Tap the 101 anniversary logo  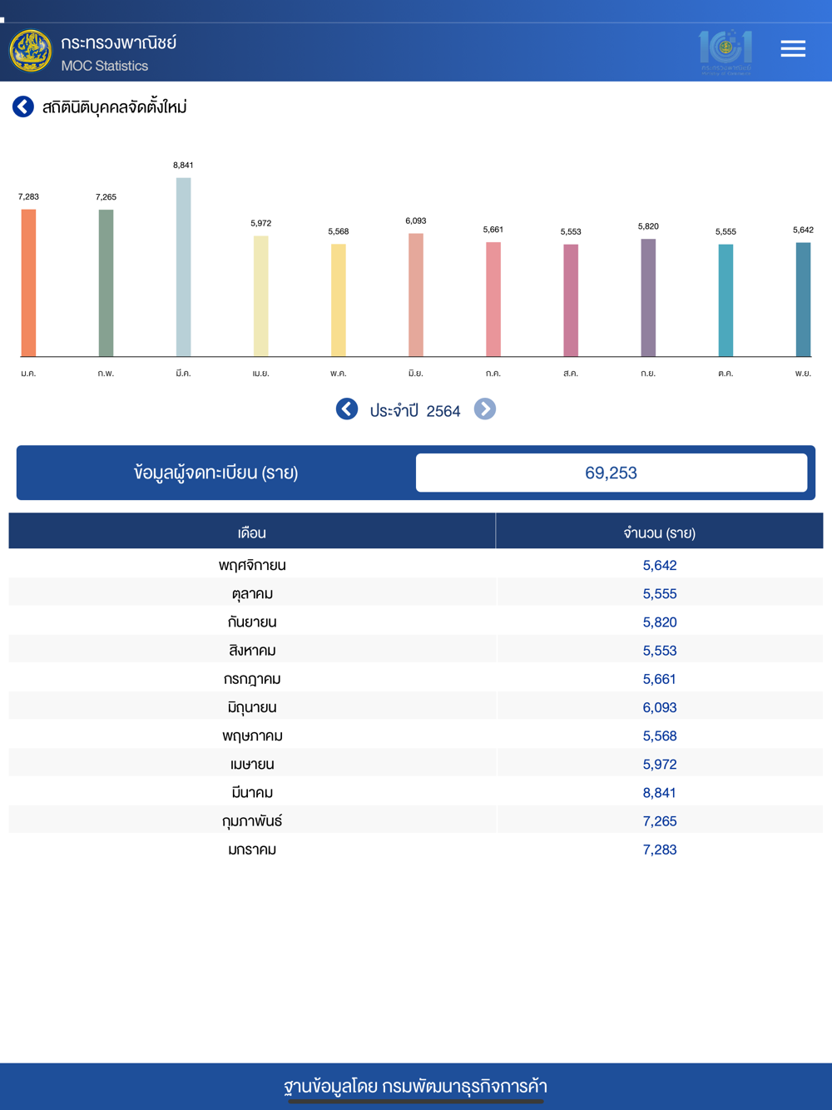[726, 52]
